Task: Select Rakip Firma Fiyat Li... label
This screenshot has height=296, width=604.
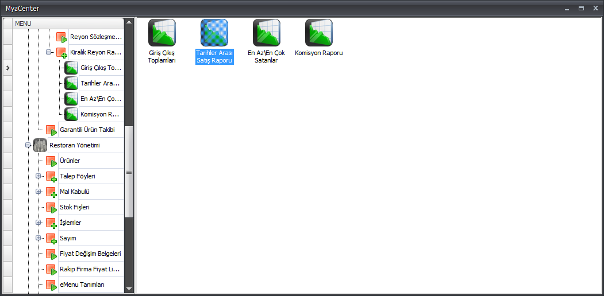Action: [x=91, y=270]
